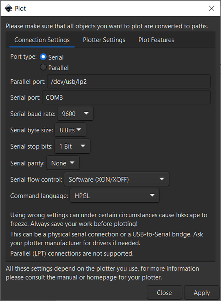Click the Apply button
The image size is (221, 301).
coord(202,293)
